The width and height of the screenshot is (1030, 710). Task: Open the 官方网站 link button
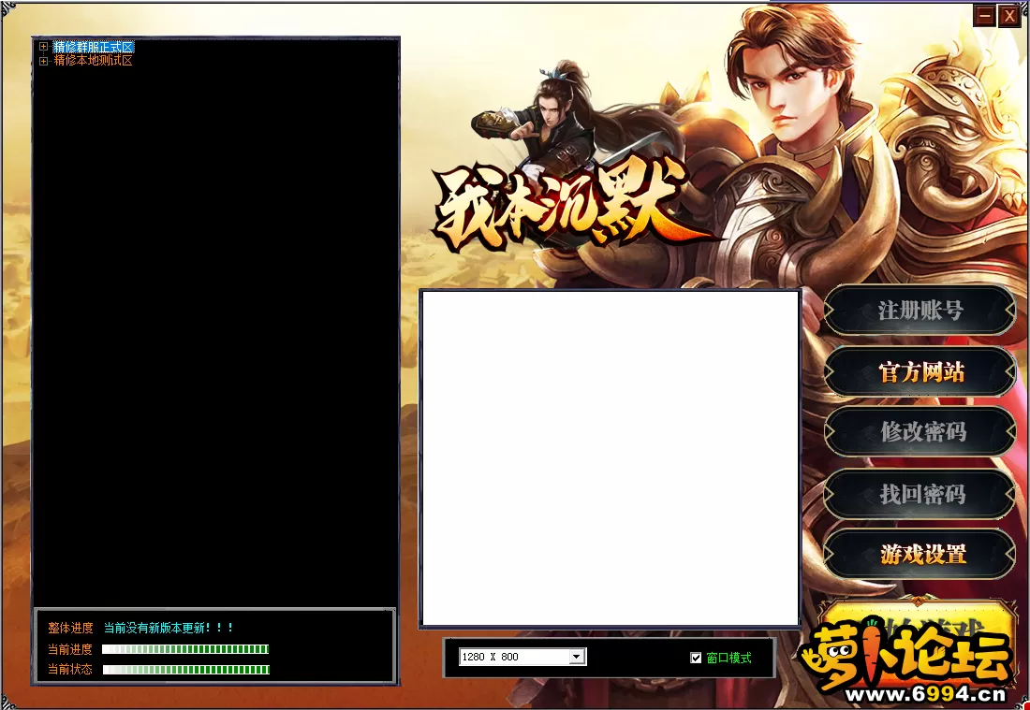point(920,372)
